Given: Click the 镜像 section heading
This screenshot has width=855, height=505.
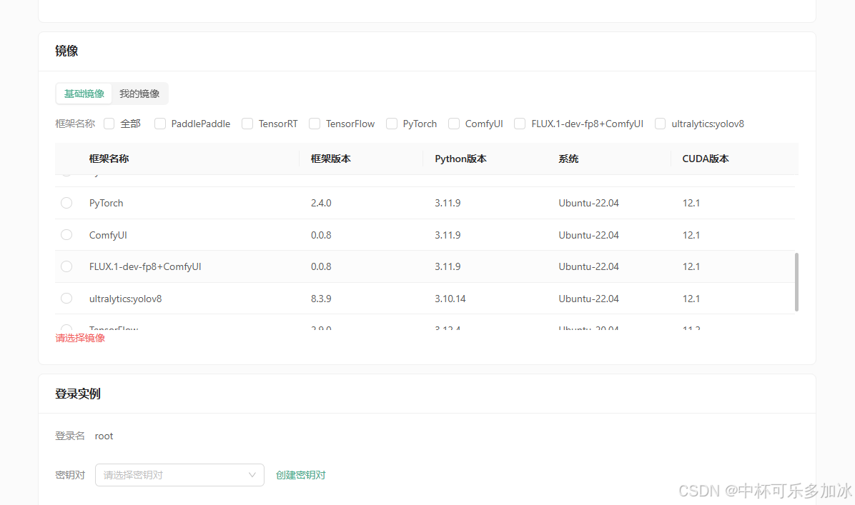Looking at the screenshot, I should [66, 51].
